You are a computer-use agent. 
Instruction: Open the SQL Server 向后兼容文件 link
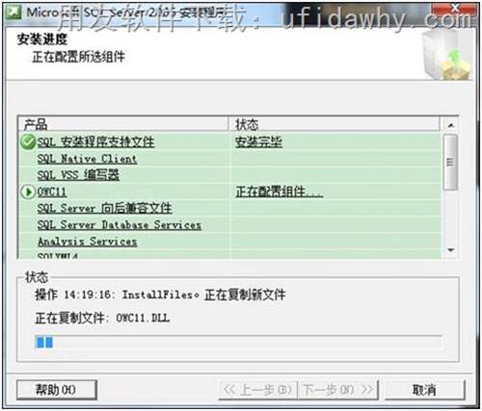105,209
